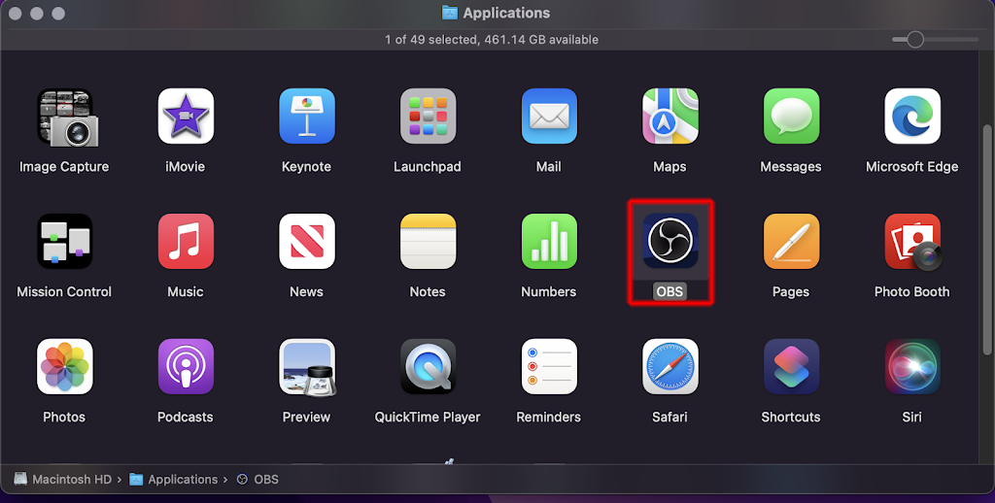Choose the Maps app icon
This screenshot has height=503, width=995.
coord(669,117)
